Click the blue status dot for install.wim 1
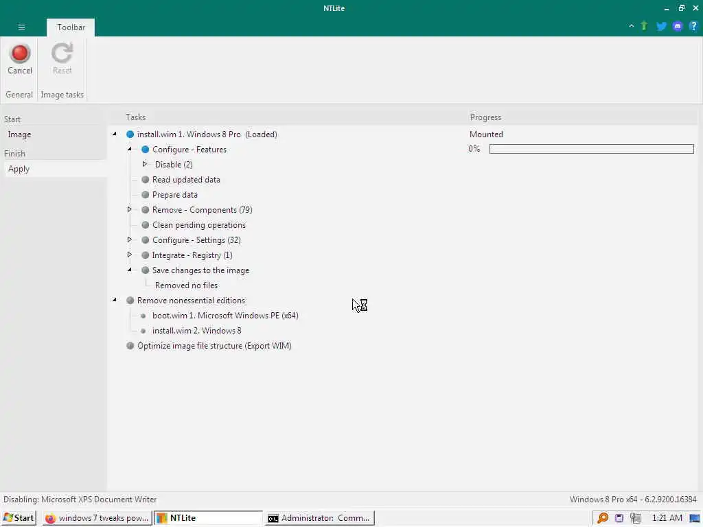The image size is (703, 527). click(130, 134)
